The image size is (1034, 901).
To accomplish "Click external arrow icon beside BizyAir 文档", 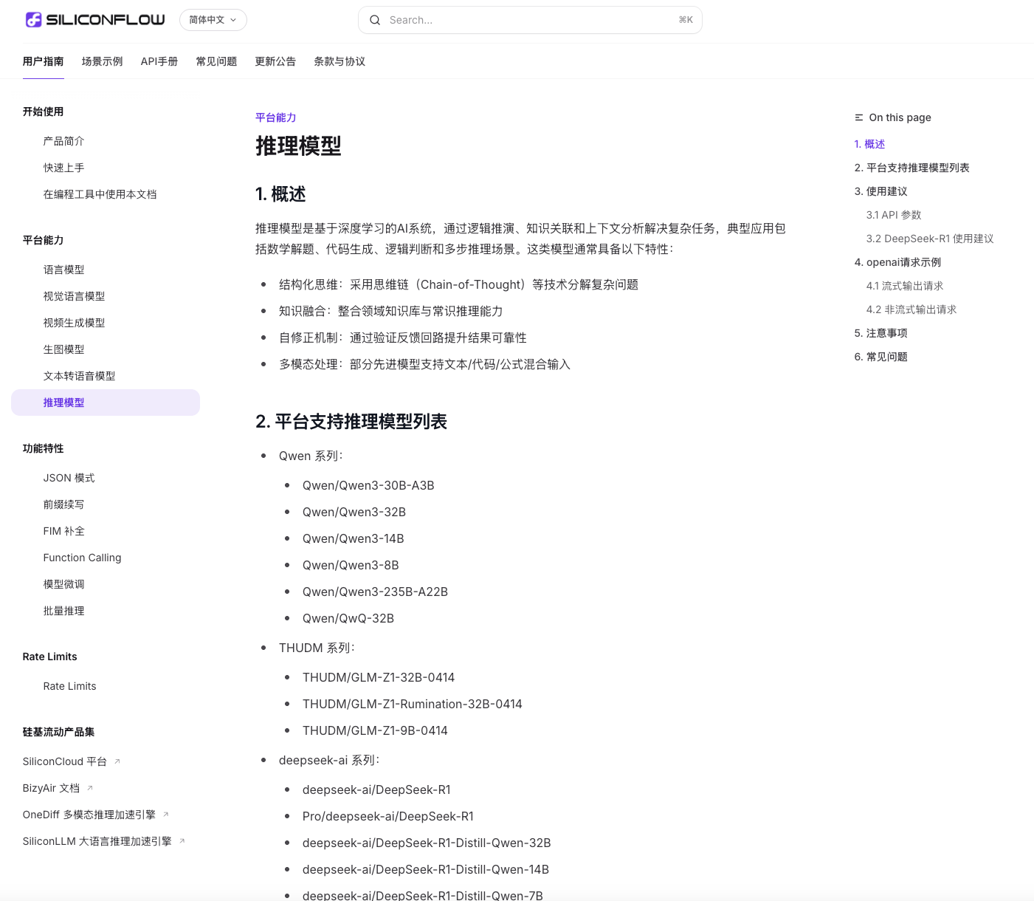I will (90, 788).
